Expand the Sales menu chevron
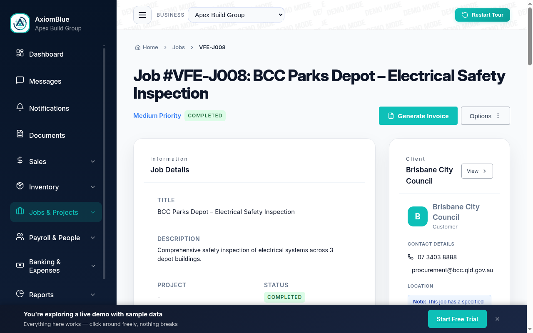The width and height of the screenshot is (533, 333). click(93, 162)
